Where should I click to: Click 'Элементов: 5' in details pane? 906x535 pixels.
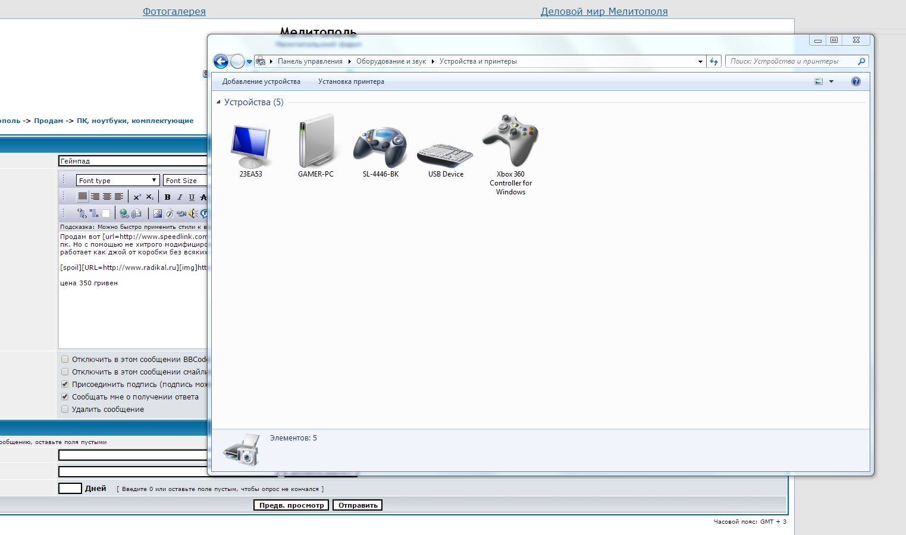[293, 438]
